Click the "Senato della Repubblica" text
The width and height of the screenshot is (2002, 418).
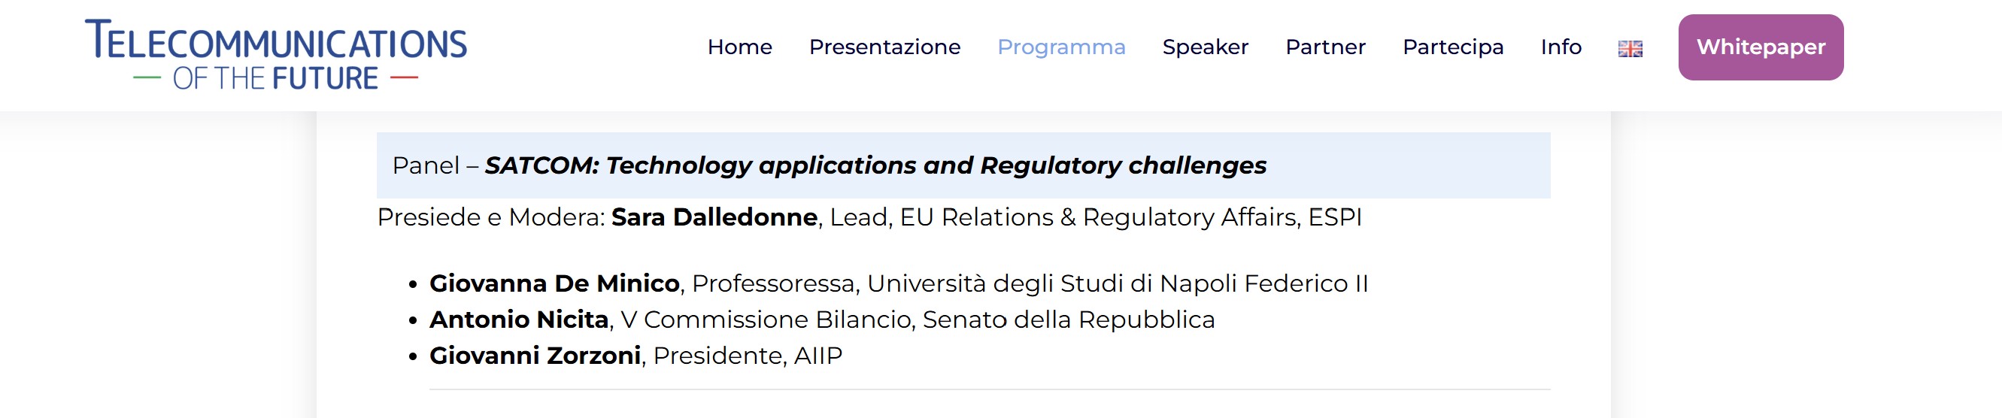tap(1068, 320)
